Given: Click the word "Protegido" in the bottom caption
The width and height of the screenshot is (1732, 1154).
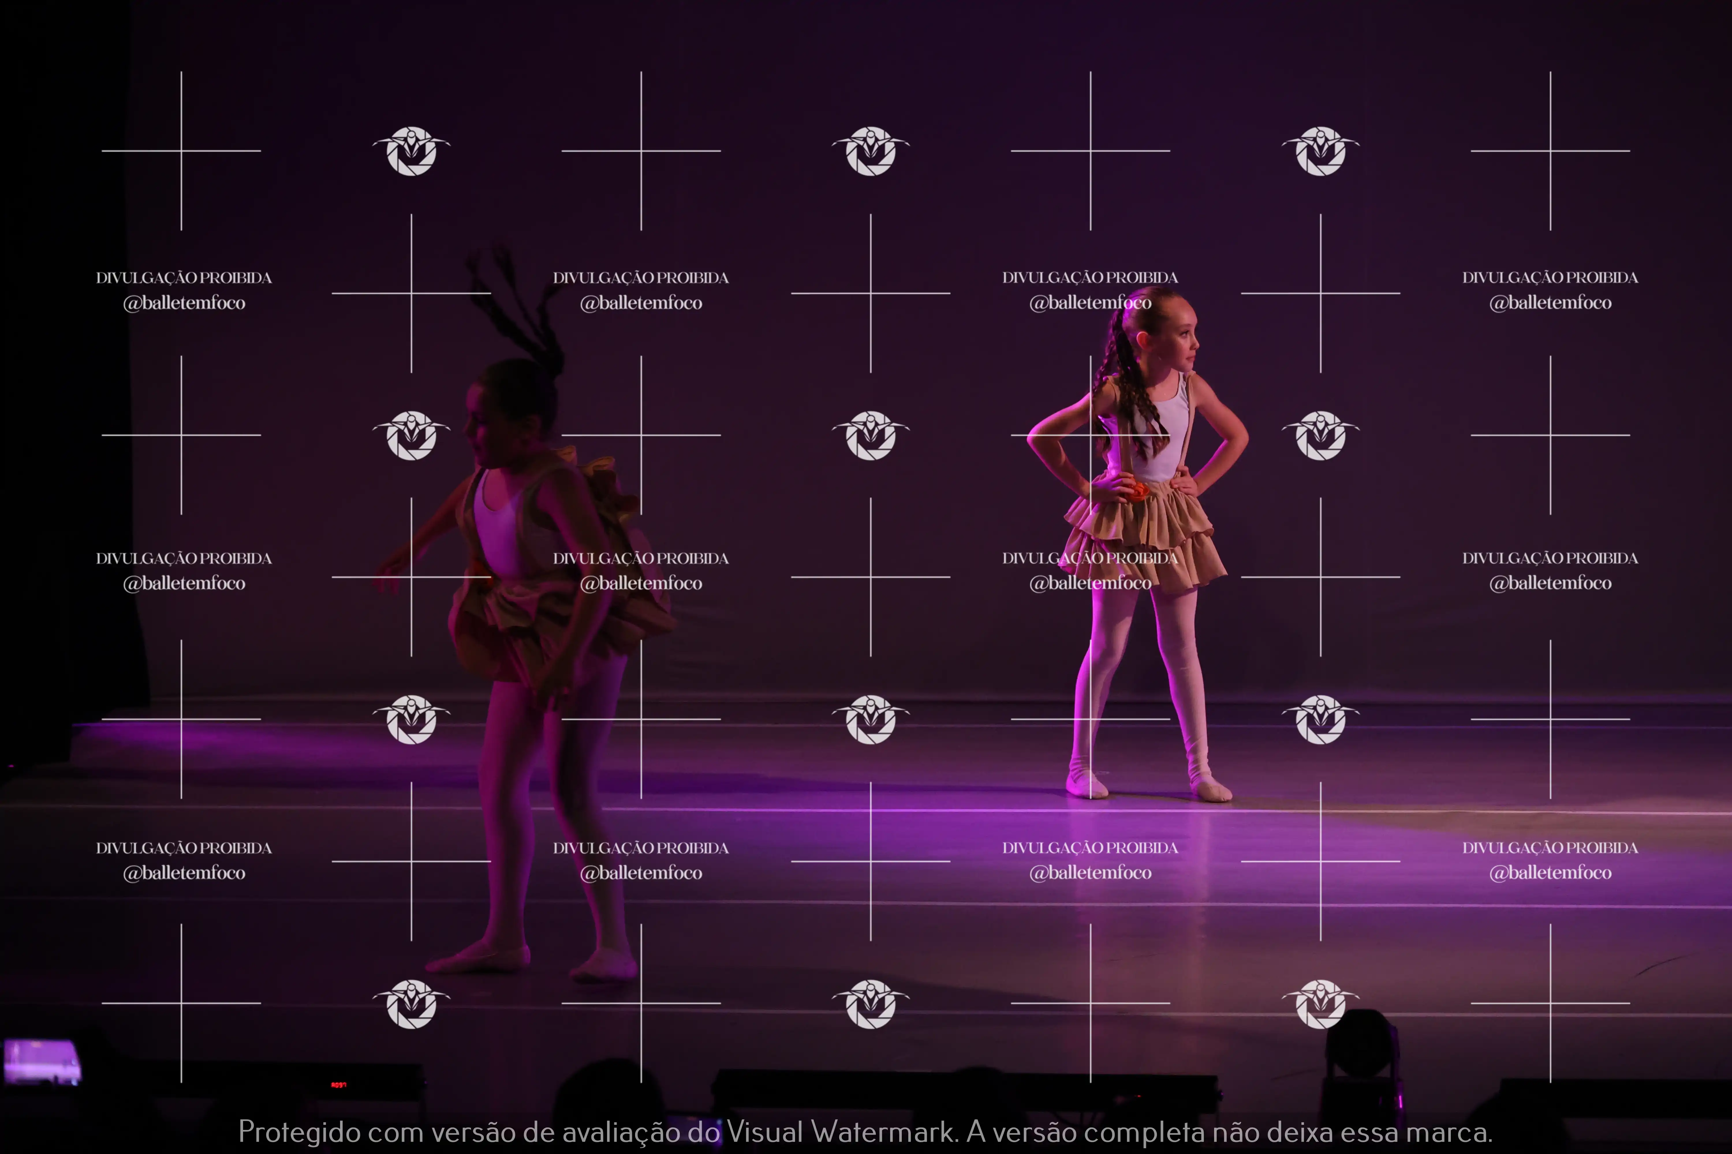Looking at the screenshot, I should [x=299, y=1132].
